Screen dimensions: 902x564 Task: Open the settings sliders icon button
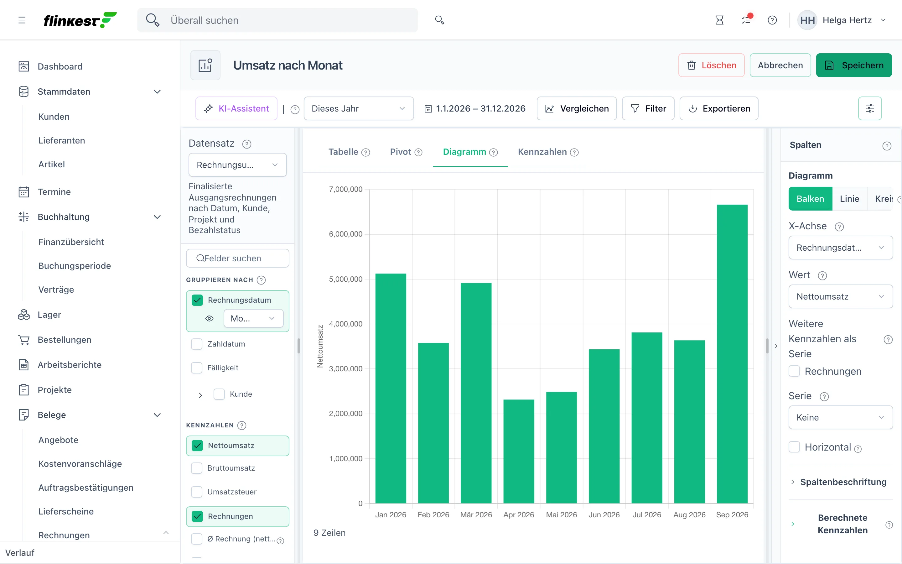[870, 108]
